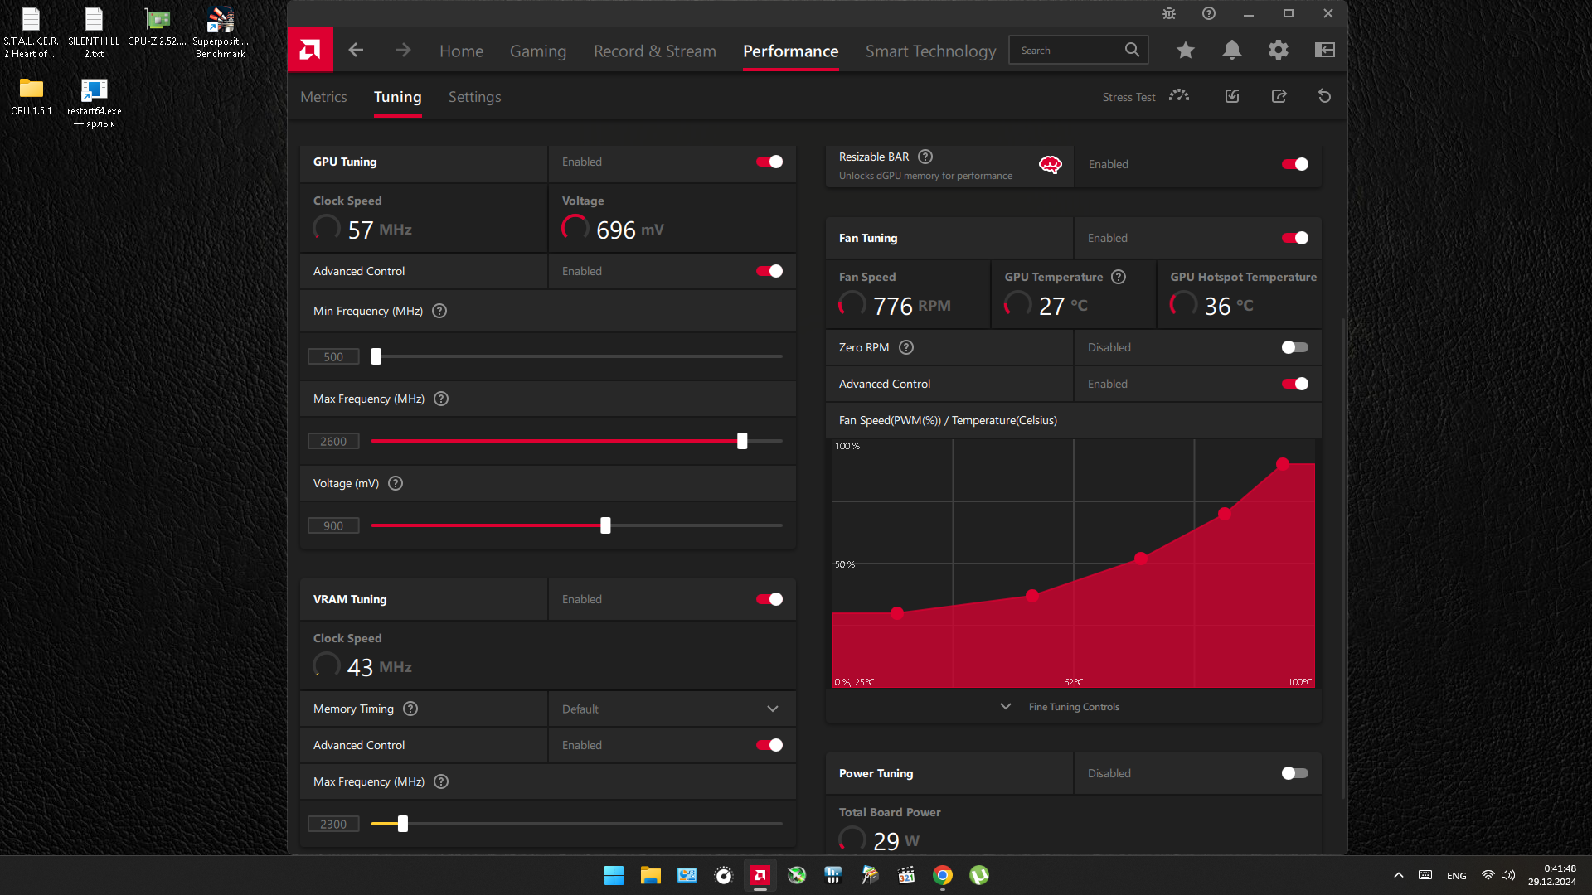The width and height of the screenshot is (1592, 895).
Task: Click the help icon beside Resizable BAR
Action: coord(925,157)
